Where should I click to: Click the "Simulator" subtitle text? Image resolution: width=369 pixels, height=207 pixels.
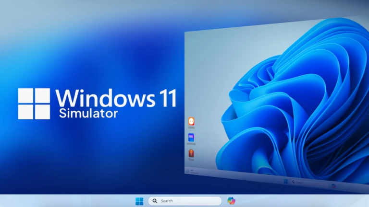point(88,114)
